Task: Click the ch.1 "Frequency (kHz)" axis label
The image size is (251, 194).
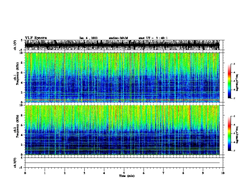Action: (17, 74)
